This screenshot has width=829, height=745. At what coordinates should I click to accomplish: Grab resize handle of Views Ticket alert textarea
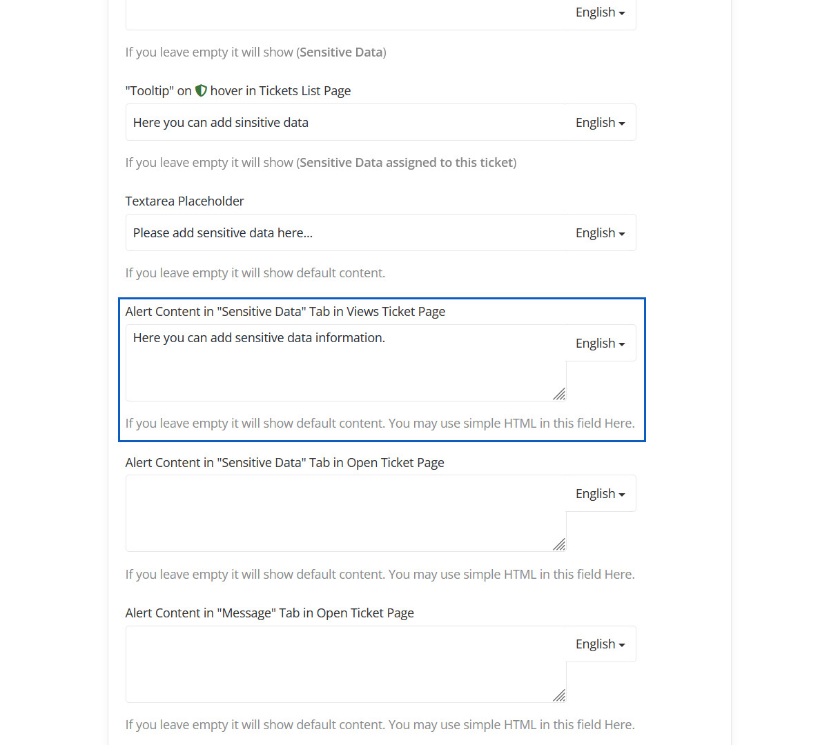(x=559, y=394)
